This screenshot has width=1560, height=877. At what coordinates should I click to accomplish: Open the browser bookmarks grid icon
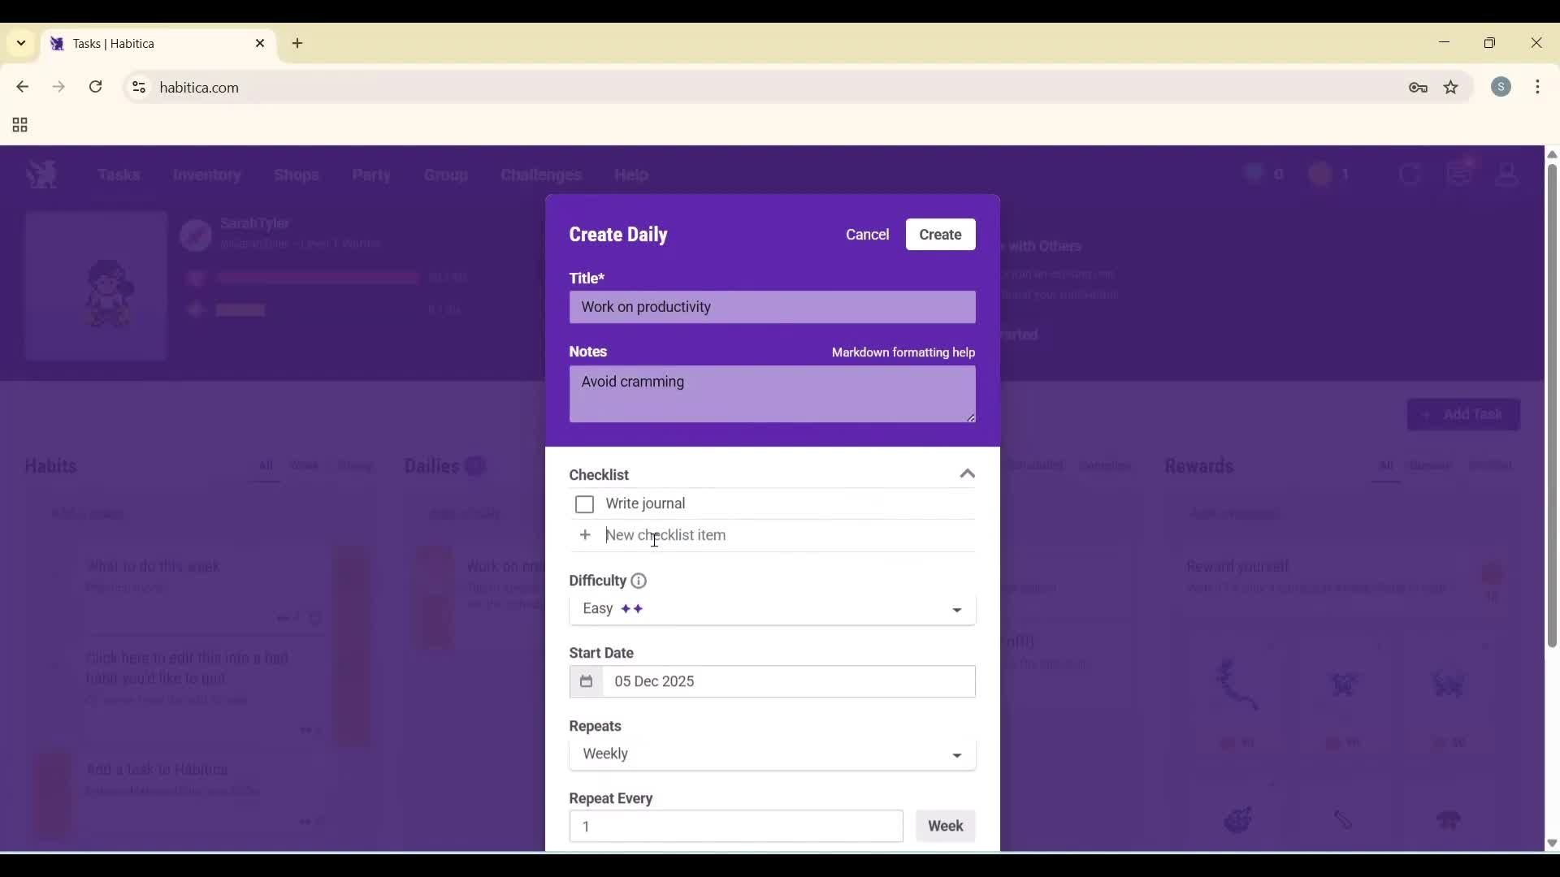[x=19, y=125]
